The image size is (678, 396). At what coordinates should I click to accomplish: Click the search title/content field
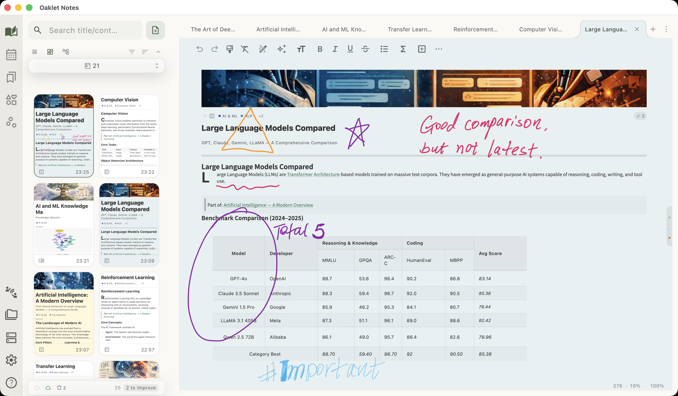pyautogui.click(x=85, y=30)
